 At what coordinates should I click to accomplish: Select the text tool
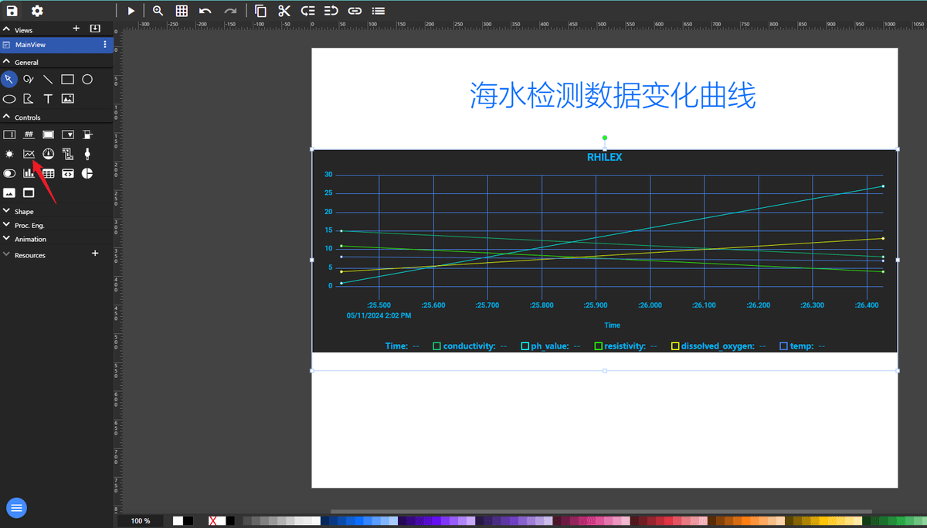coord(48,99)
